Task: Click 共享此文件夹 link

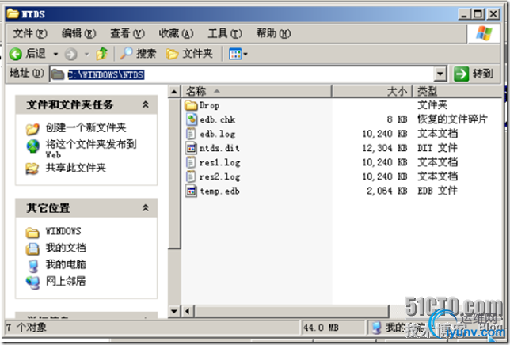Action: pyautogui.click(x=75, y=168)
